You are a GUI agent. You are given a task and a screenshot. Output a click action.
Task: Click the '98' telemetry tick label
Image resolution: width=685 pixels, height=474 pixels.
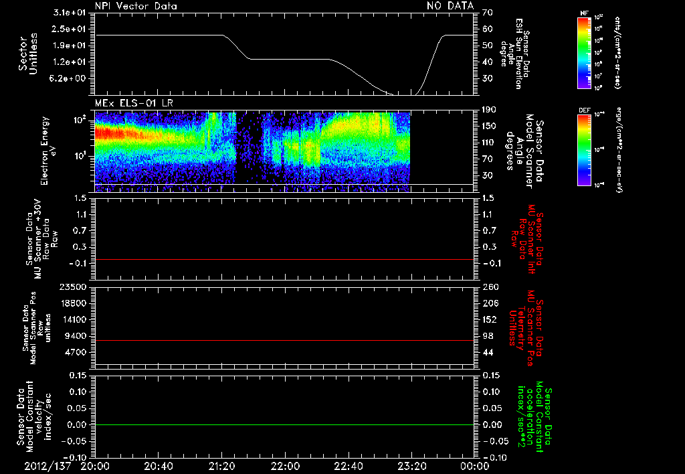(x=488, y=336)
